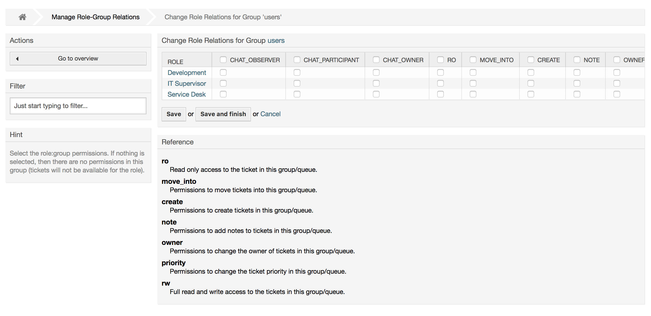Click Go to overview button
651x316 pixels.
pyautogui.click(x=78, y=58)
